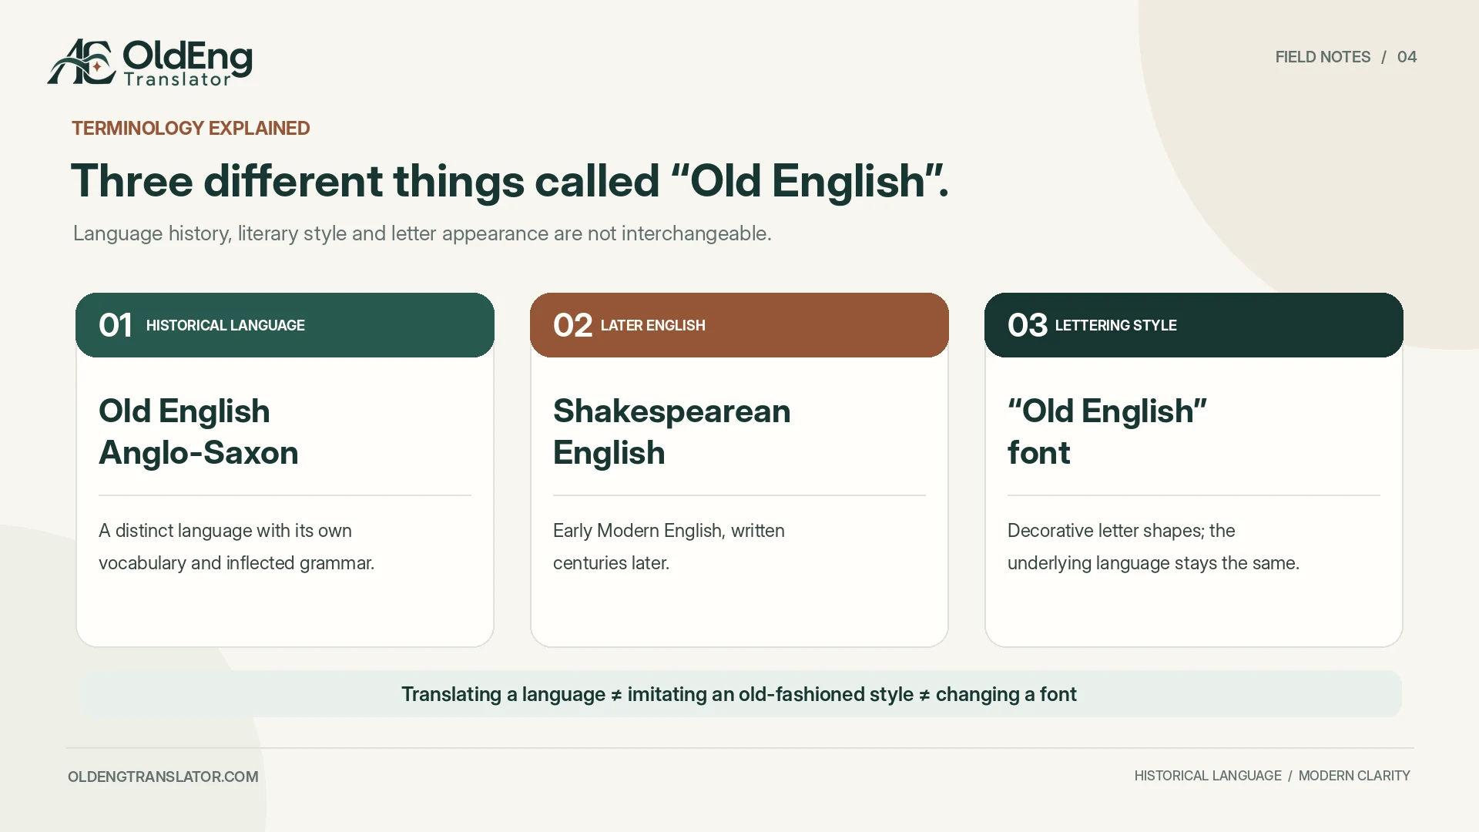Click the 'Shakespearean English' card title
Image resolution: width=1479 pixels, height=832 pixels.
672,431
